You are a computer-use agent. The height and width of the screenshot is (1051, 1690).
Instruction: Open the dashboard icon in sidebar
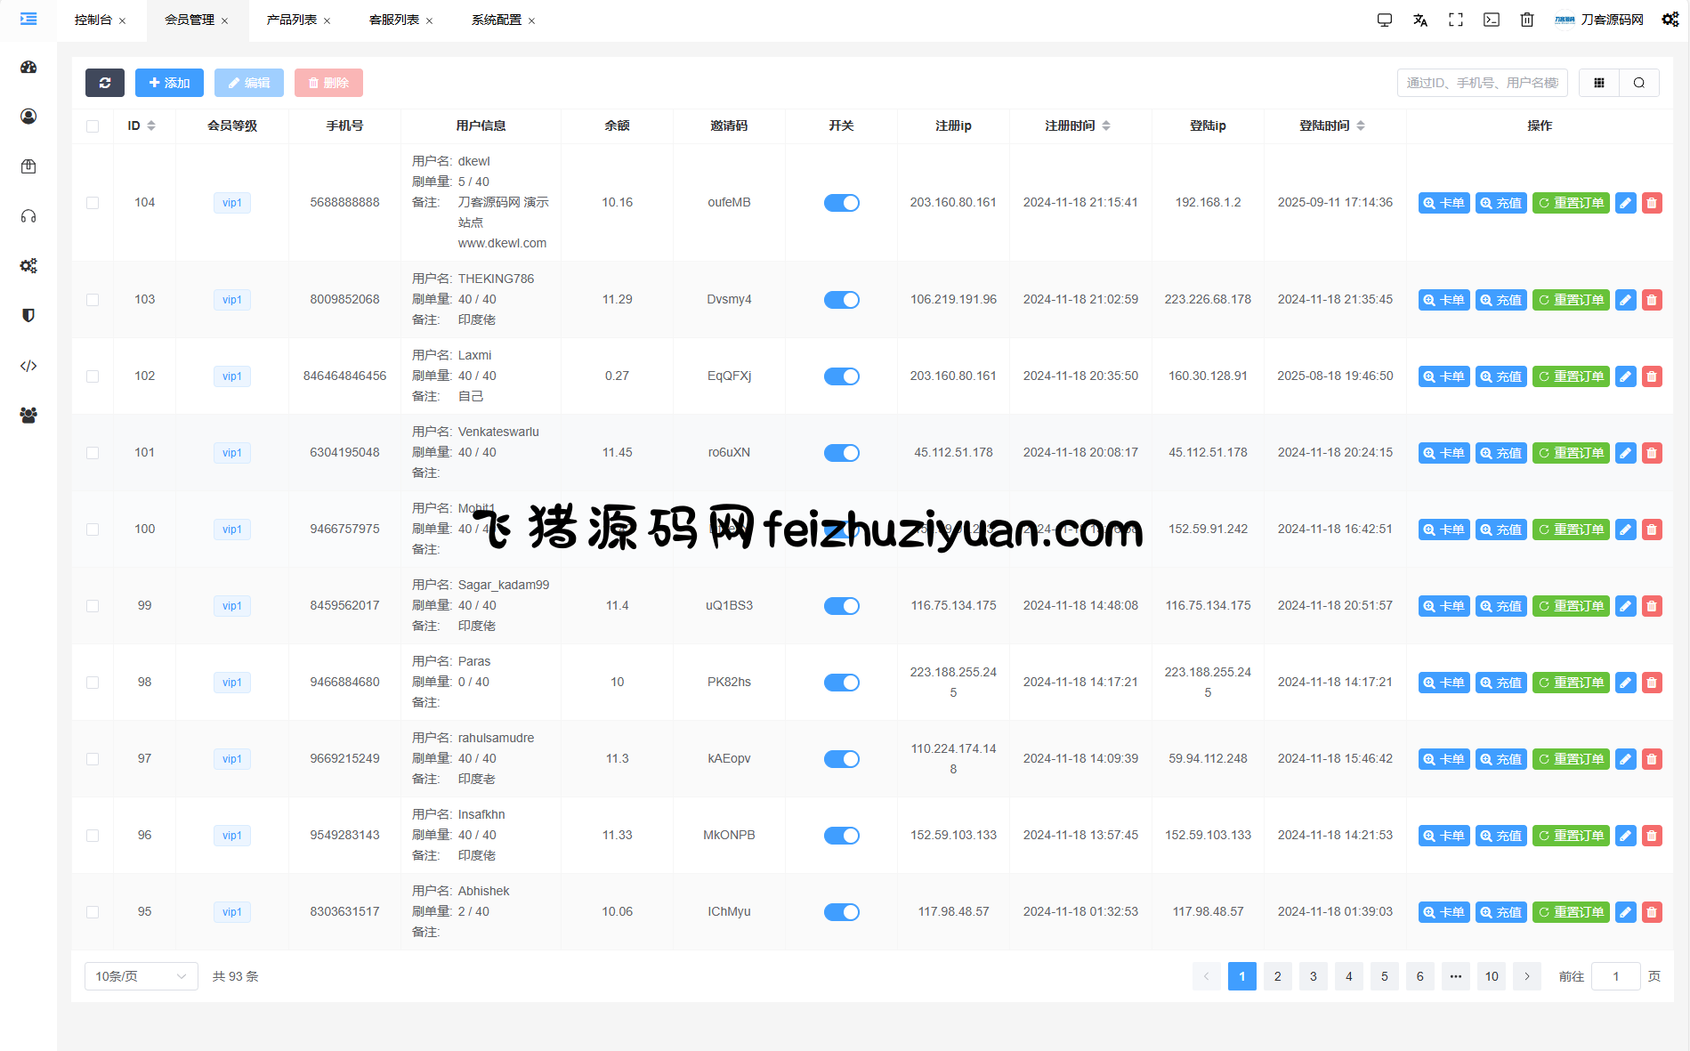[x=28, y=68]
